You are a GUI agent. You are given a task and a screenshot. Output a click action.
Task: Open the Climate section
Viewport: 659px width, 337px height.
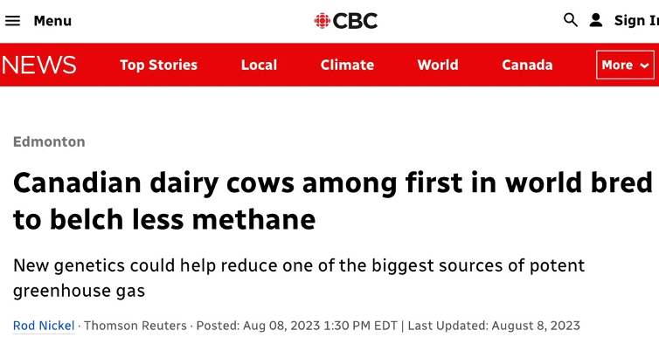coord(347,65)
